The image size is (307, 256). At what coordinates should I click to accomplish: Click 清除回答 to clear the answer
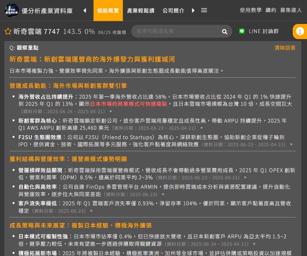click(285, 48)
